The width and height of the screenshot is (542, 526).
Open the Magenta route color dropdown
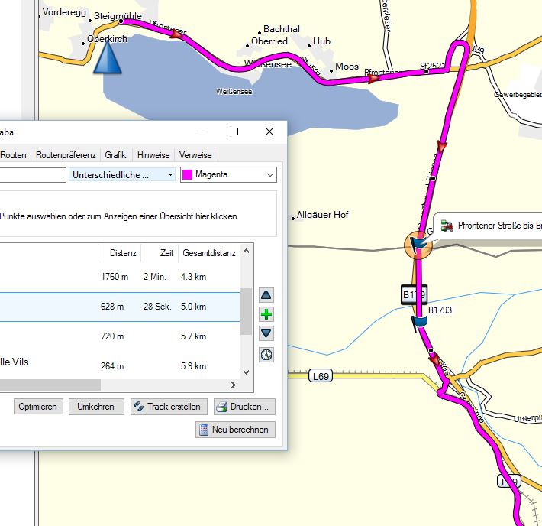click(x=228, y=175)
